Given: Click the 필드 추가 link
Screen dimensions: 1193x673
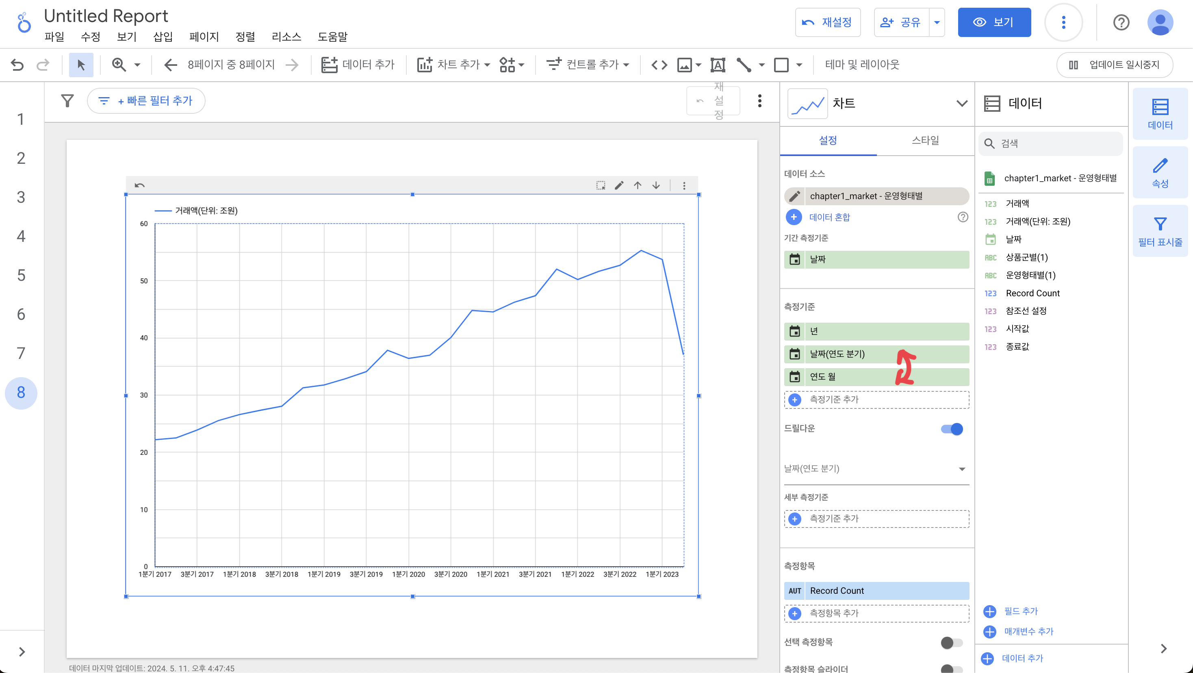Looking at the screenshot, I should tap(1021, 611).
